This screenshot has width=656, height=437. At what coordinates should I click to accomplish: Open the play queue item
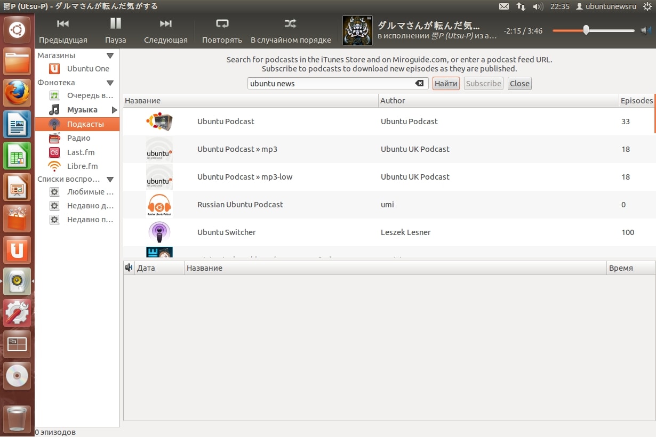[x=77, y=95]
